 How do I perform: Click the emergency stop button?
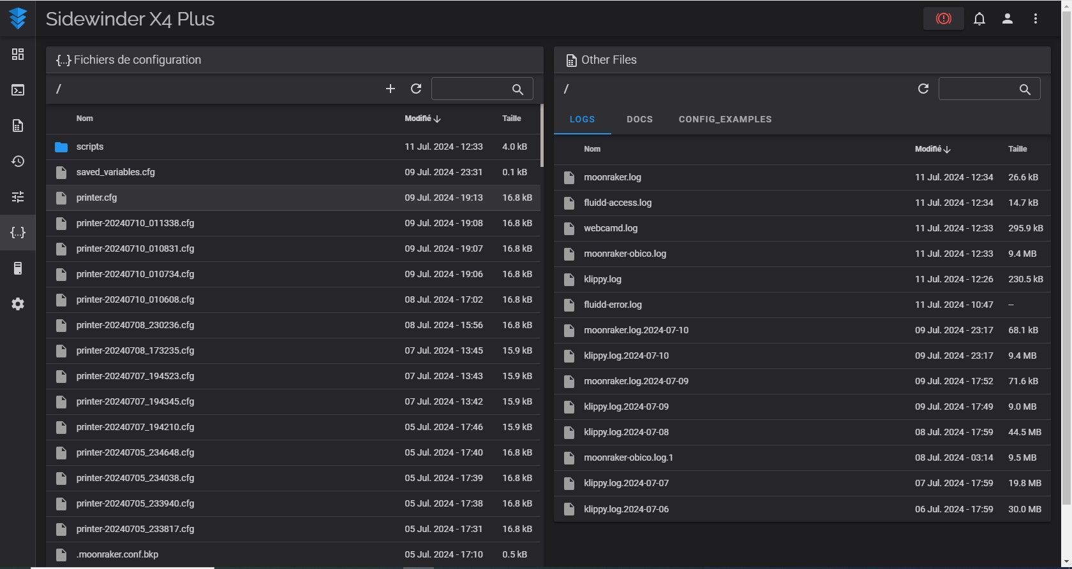pos(943,19)
